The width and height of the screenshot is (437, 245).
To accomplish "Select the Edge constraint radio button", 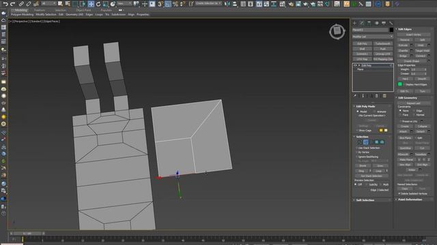I will (x=414, y=110).
